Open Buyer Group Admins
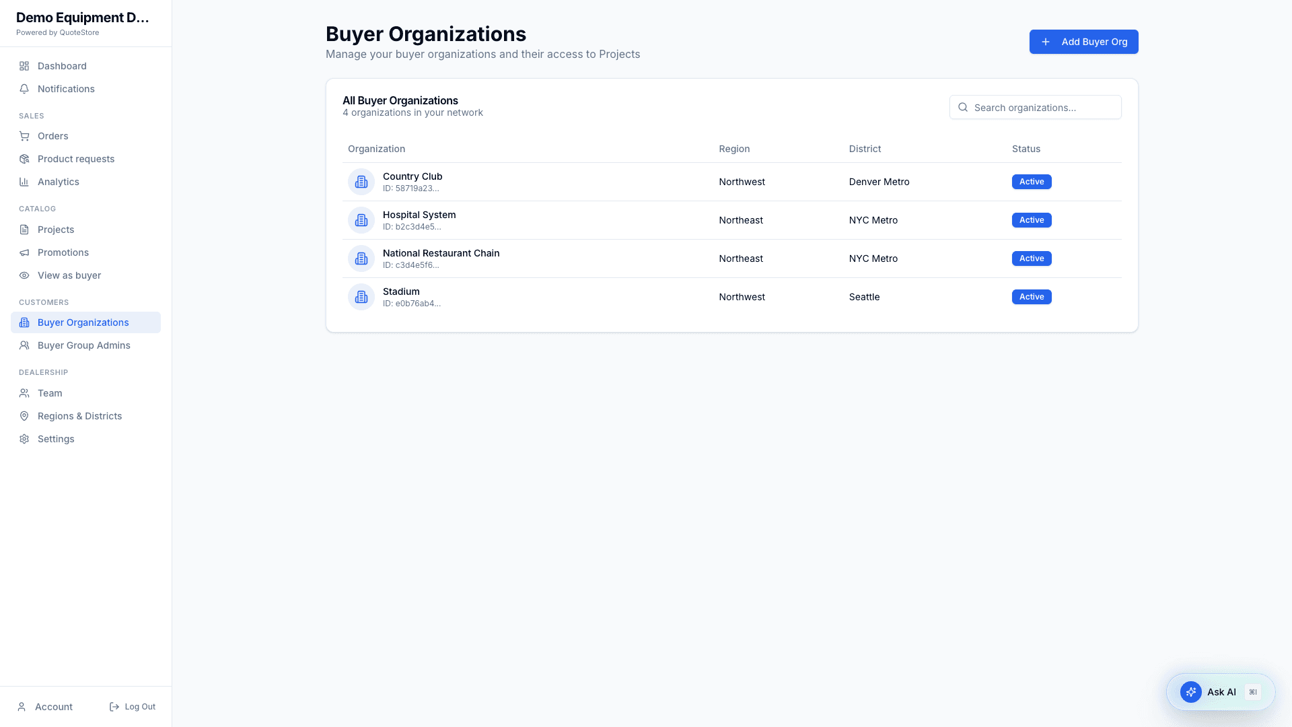1292x727 pixels. click(x=85, y=345)
